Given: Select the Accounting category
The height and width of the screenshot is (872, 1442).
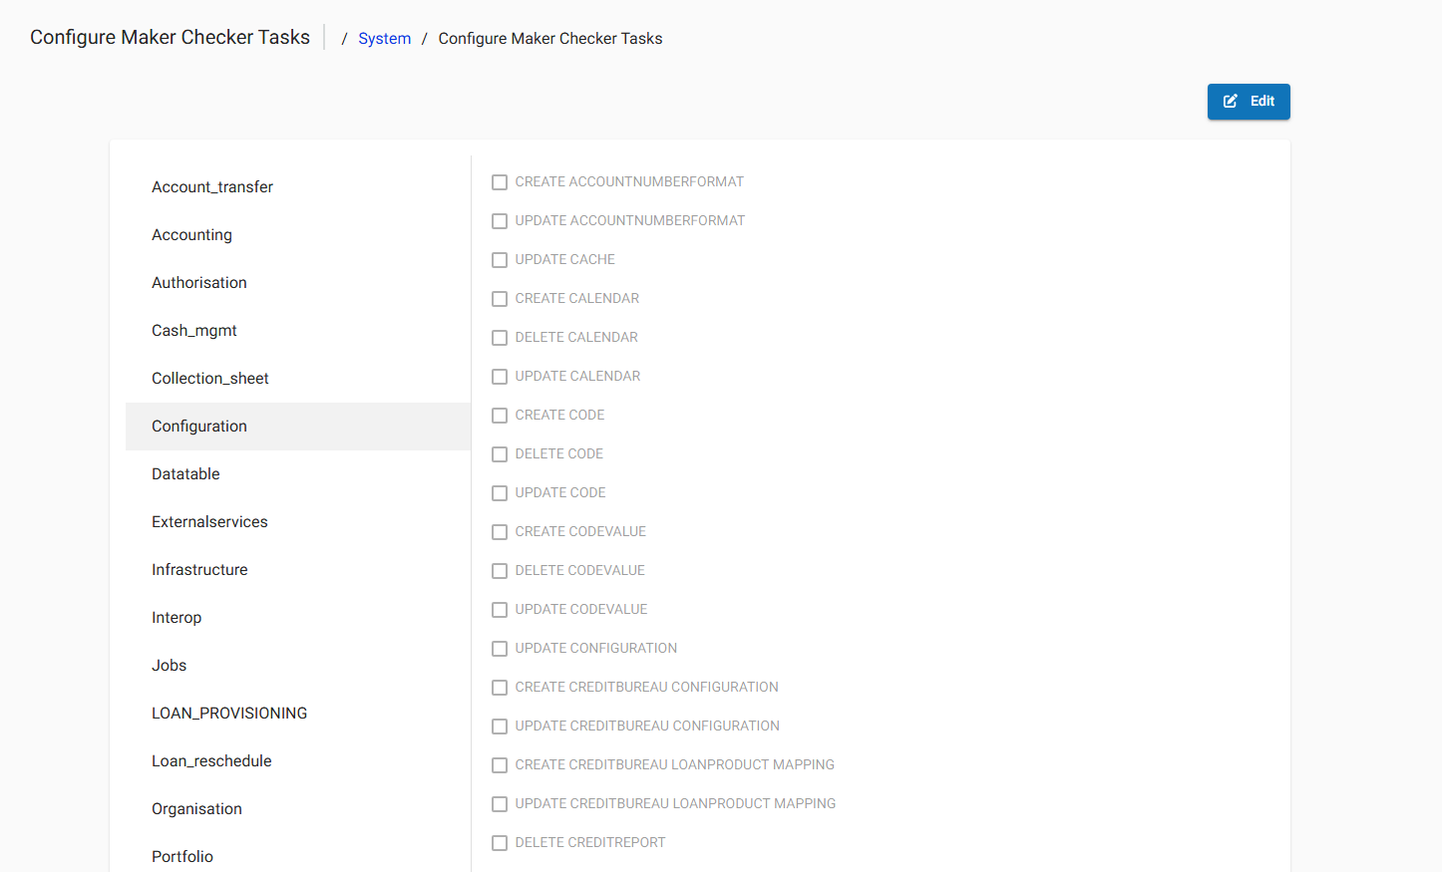Looking at the screenshot, I should click(191, 234).
